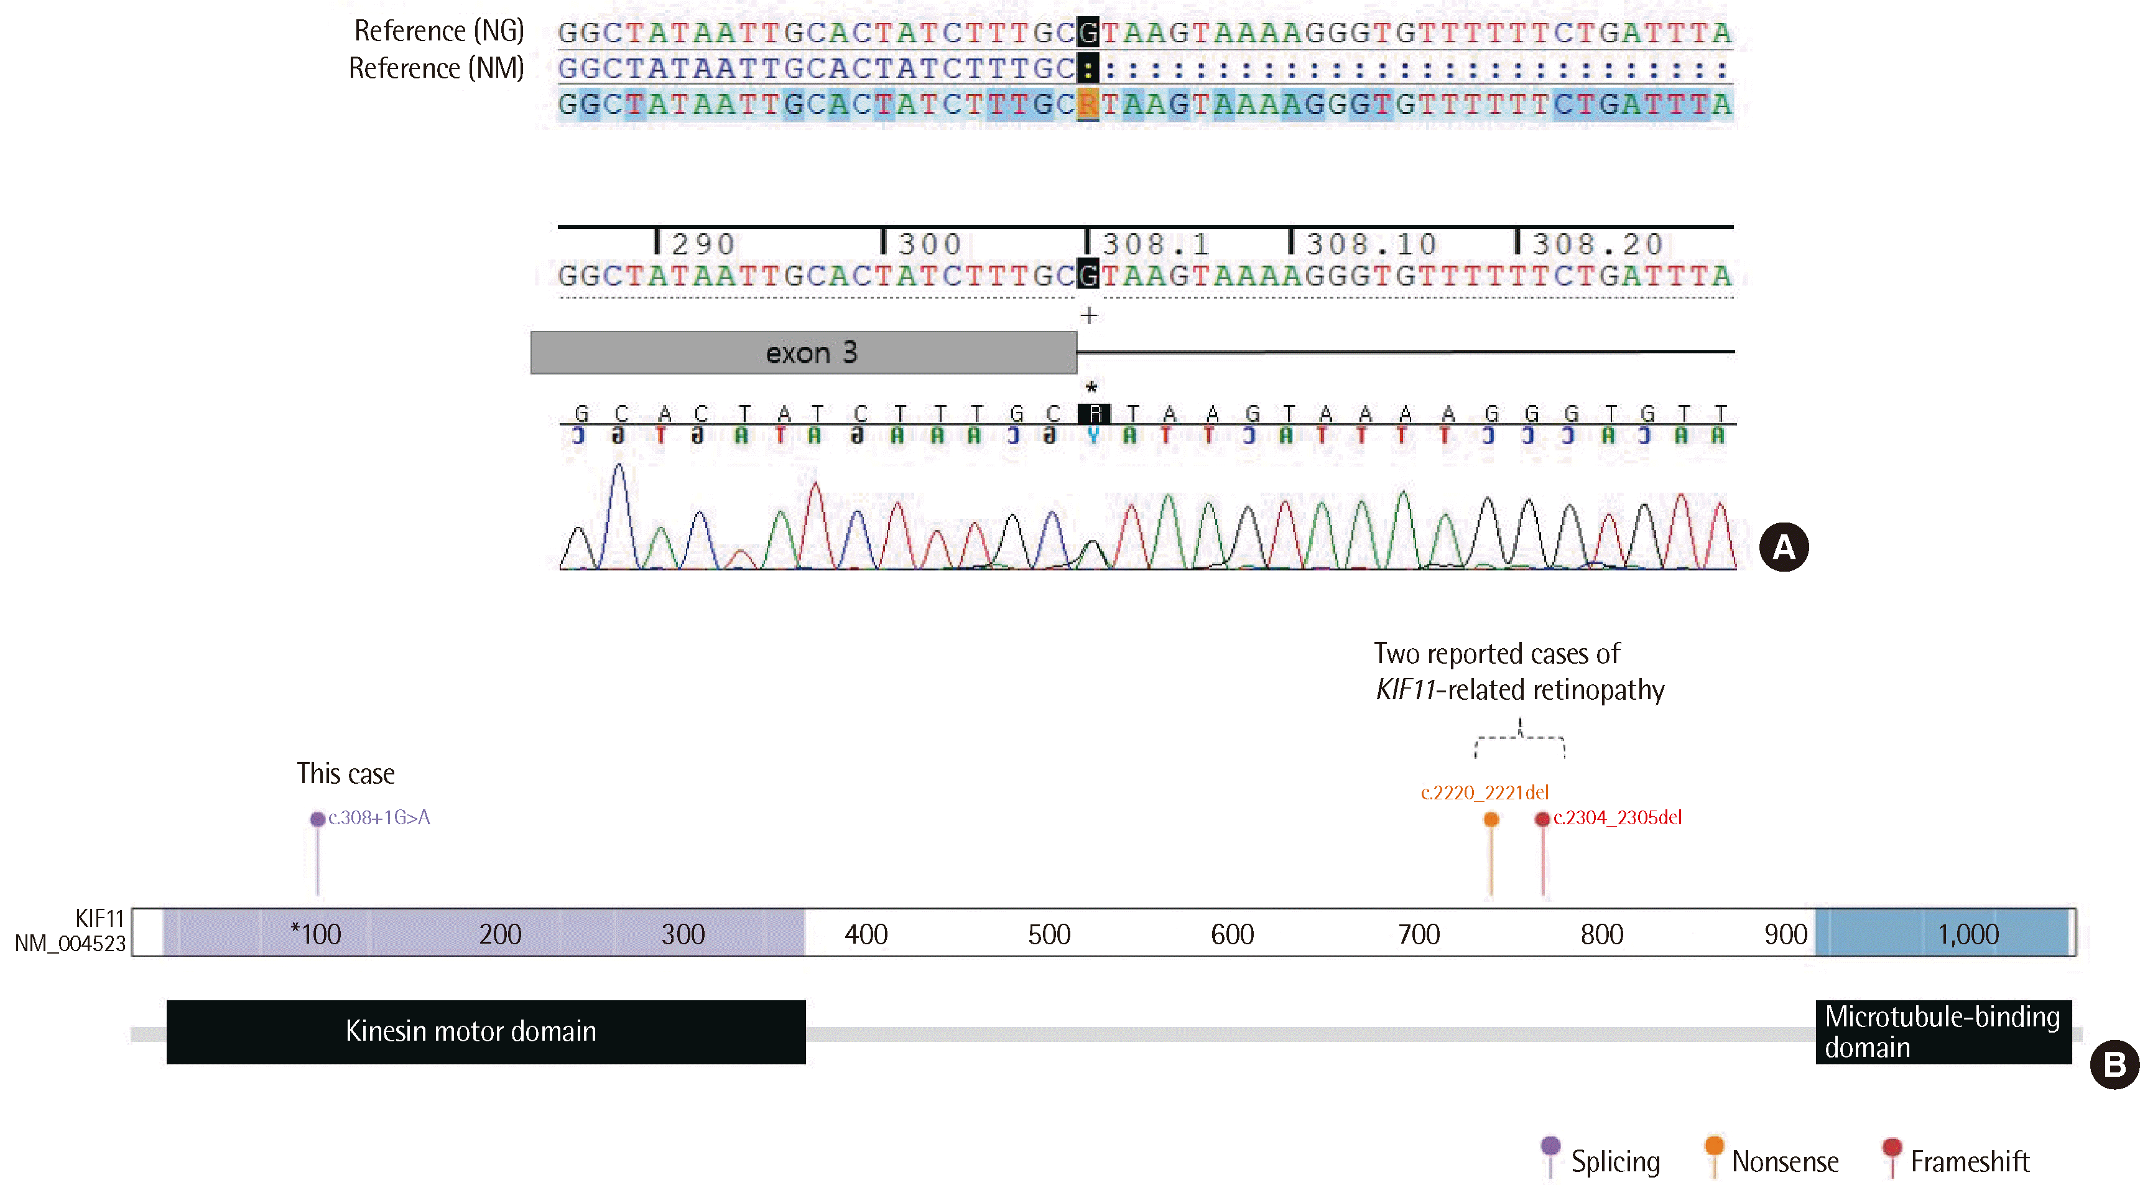Click the asterisk above the chromatogram
Viewport: 2140px width, 1185px height.
(x=1091, y=388)
